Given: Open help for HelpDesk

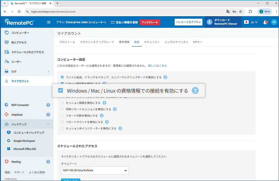Looking at the screenshot, I should 48,115.
